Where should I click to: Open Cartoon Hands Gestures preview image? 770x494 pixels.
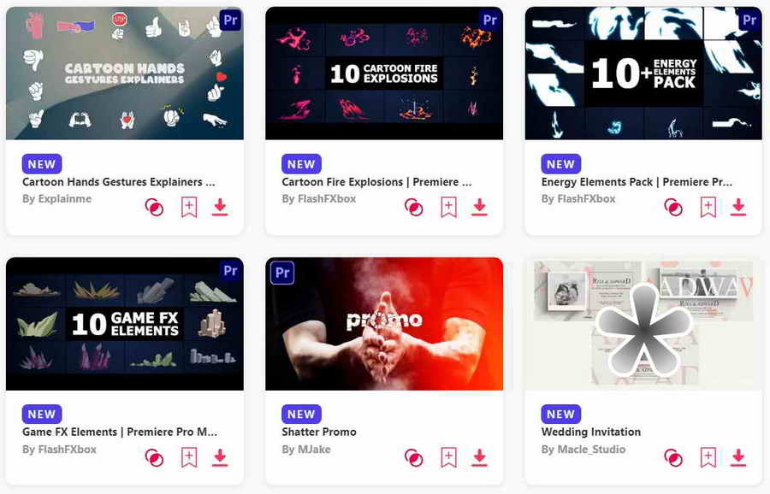[x=125, y=74]
